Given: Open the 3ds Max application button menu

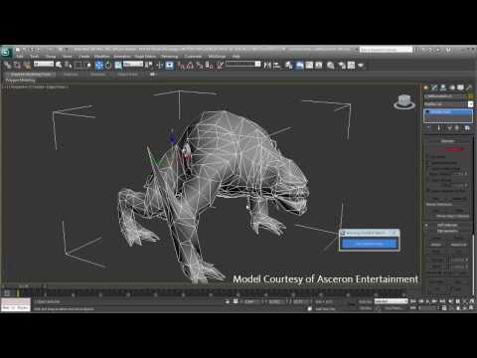Looking at the screenshot, I should [6, 52].
